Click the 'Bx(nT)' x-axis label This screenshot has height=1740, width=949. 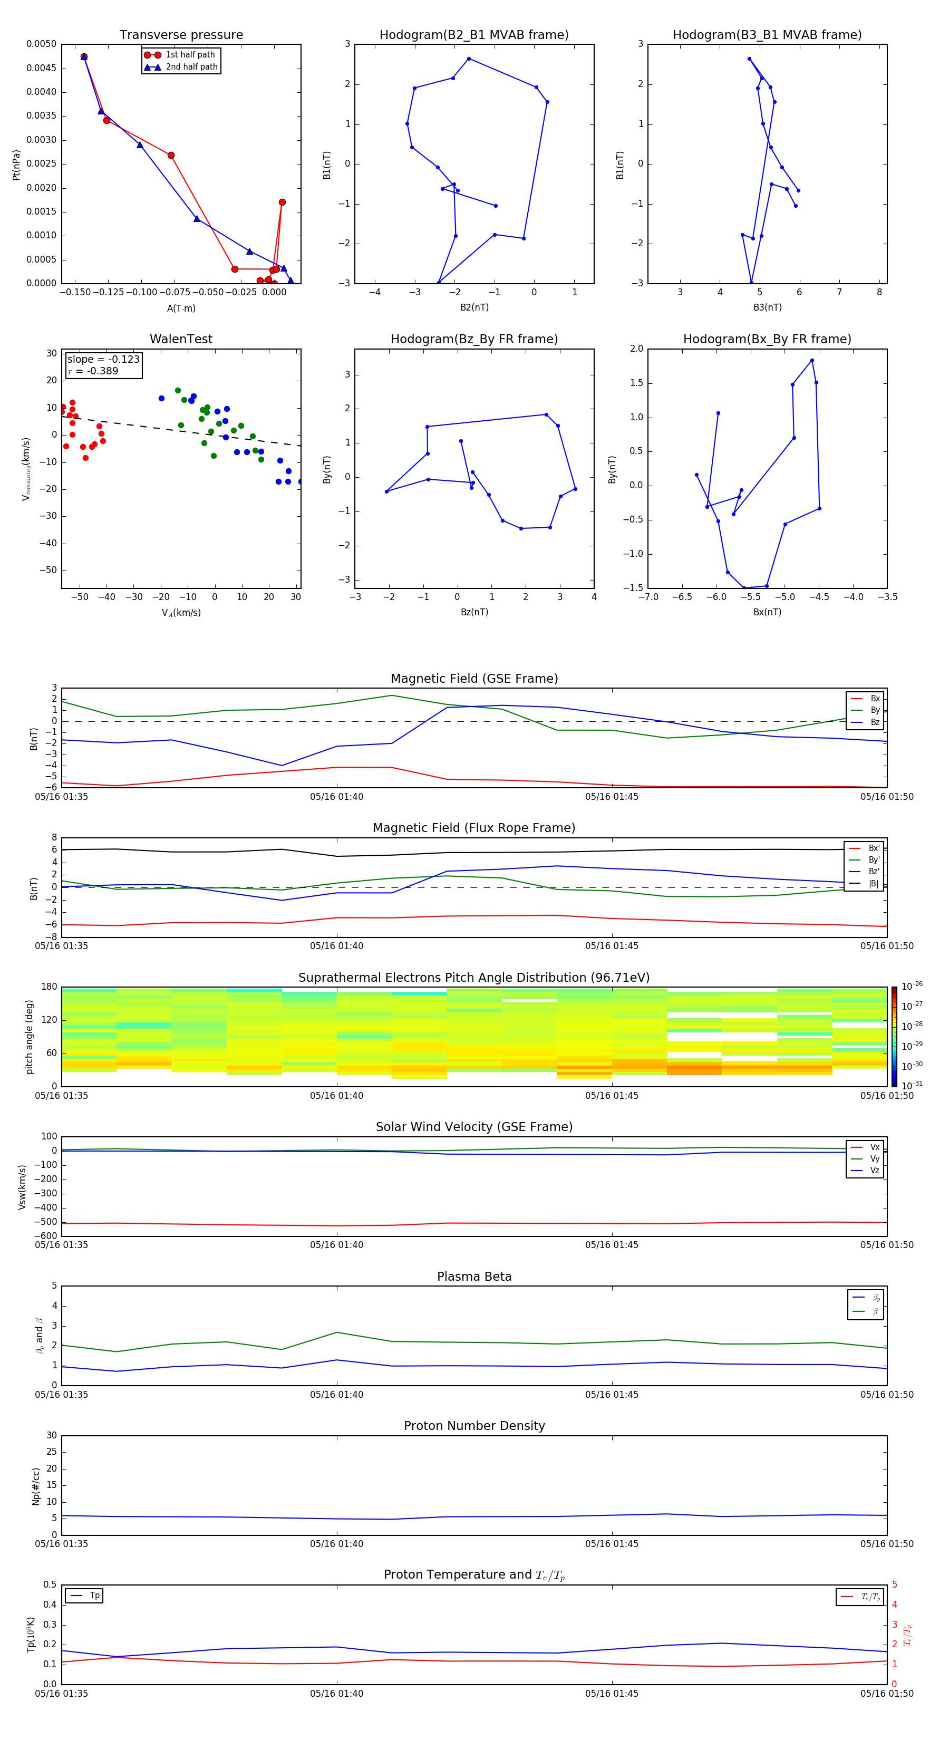point(767,612)
